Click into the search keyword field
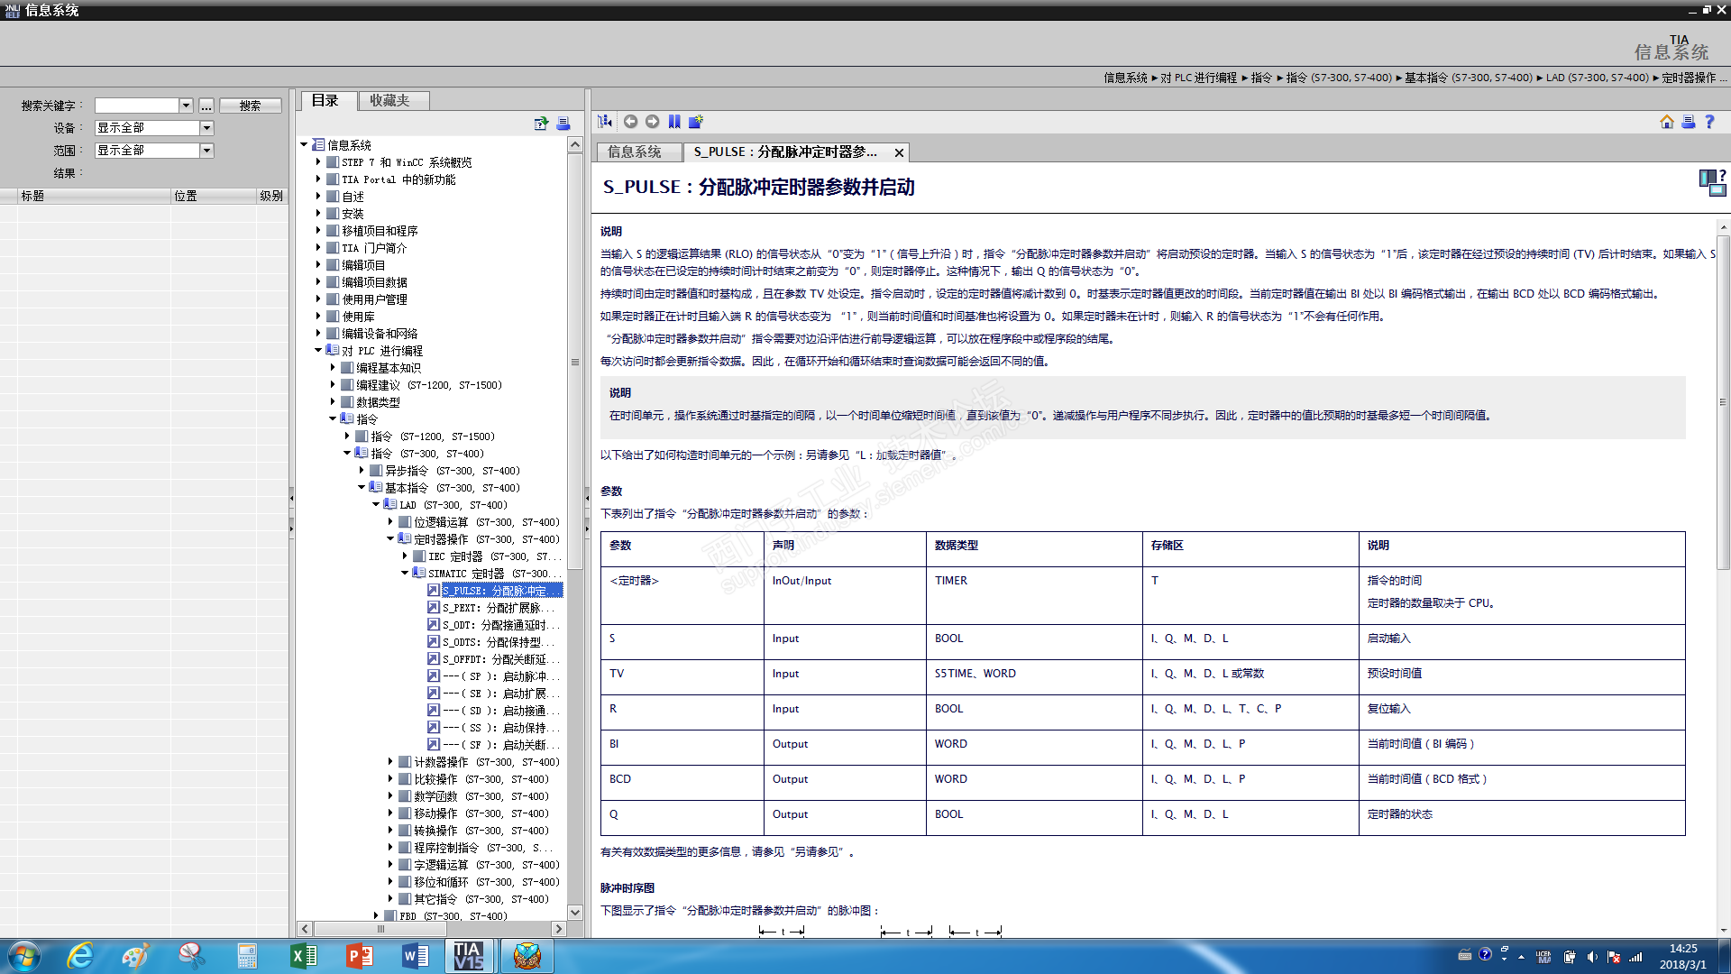This screenshot has width=1731, height=974. click(136, 106)
